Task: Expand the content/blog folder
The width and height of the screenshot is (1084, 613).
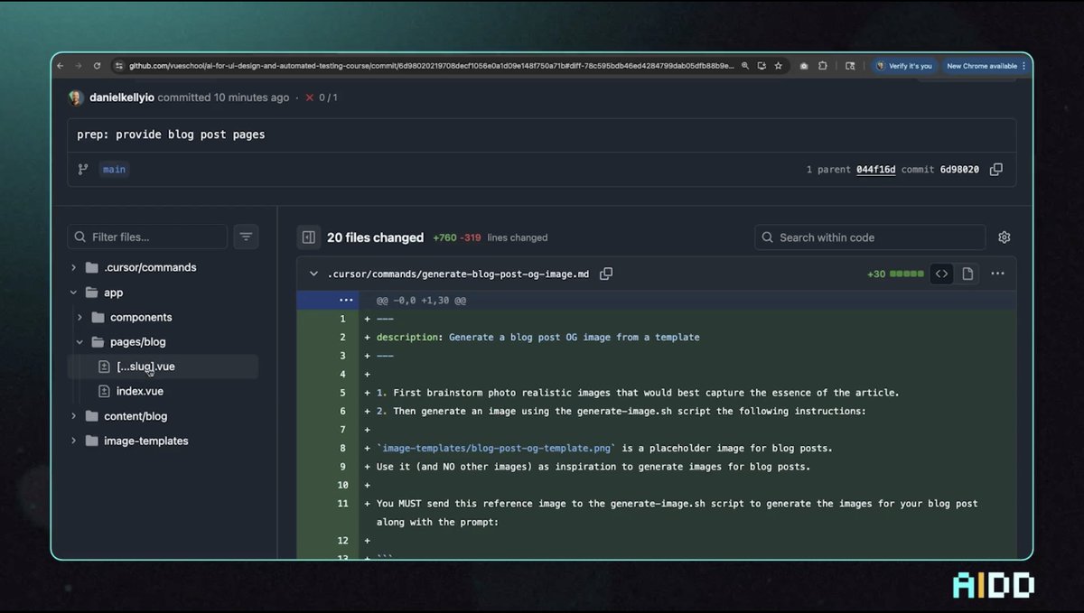Action: [x=74, y=416]
